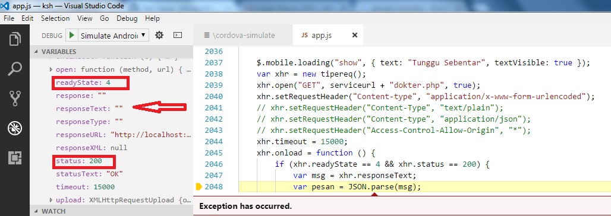Screen dimensions: 611x216
Task: Open the Selection menu
Action: point(55,18)
